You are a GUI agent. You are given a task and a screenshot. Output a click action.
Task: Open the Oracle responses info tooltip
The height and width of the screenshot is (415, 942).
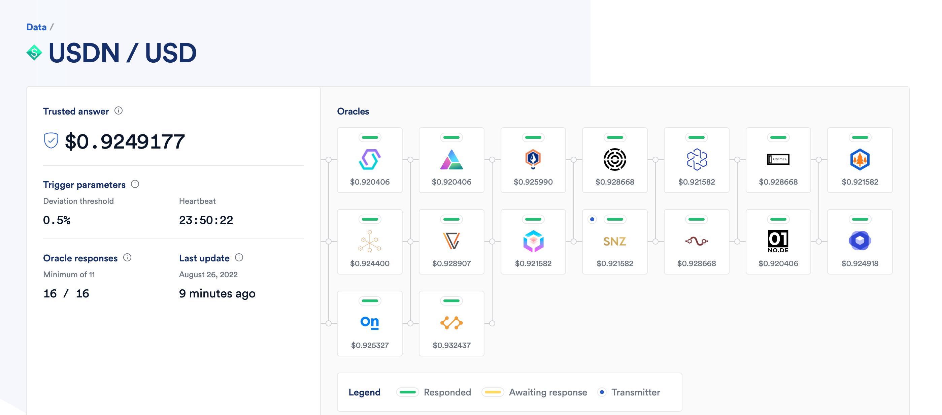tap(127, 258)
